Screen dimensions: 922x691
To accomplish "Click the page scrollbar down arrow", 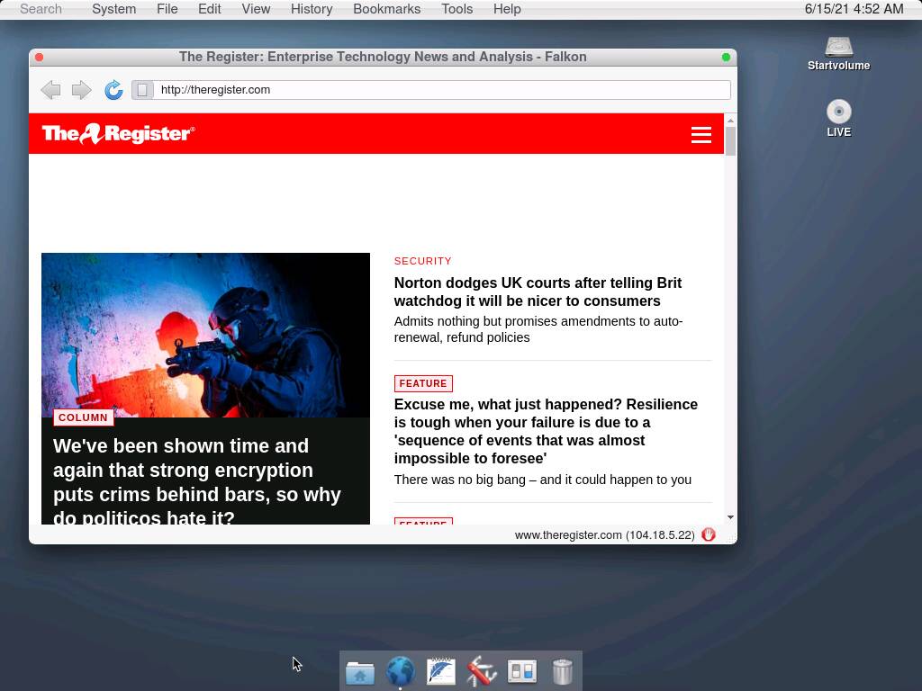I will point(730,517).
